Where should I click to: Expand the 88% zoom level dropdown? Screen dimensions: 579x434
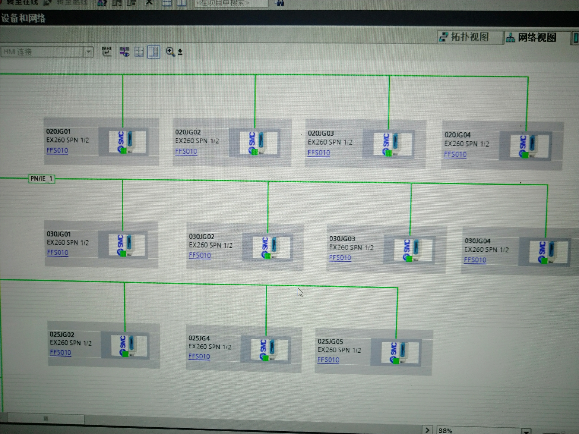pos(526,431)
